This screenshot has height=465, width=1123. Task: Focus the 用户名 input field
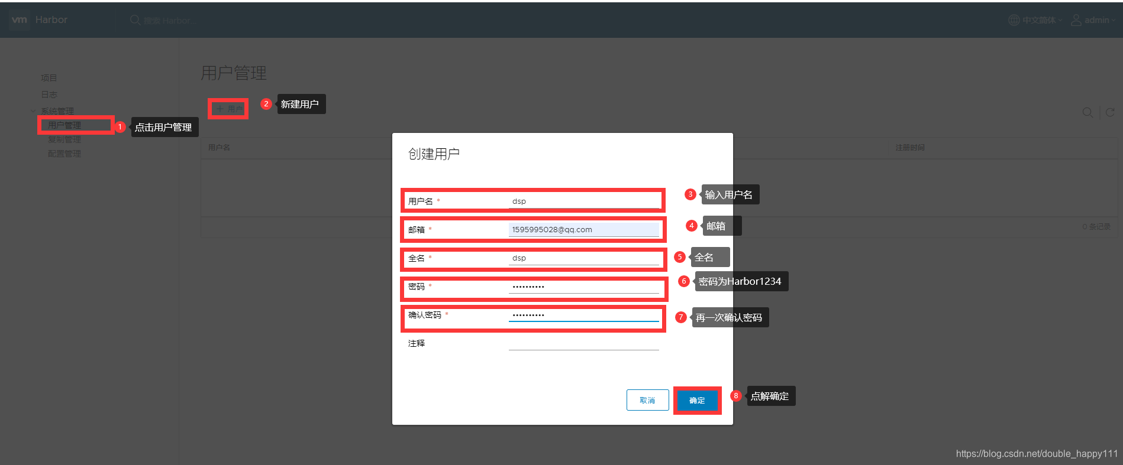[584, 201]
